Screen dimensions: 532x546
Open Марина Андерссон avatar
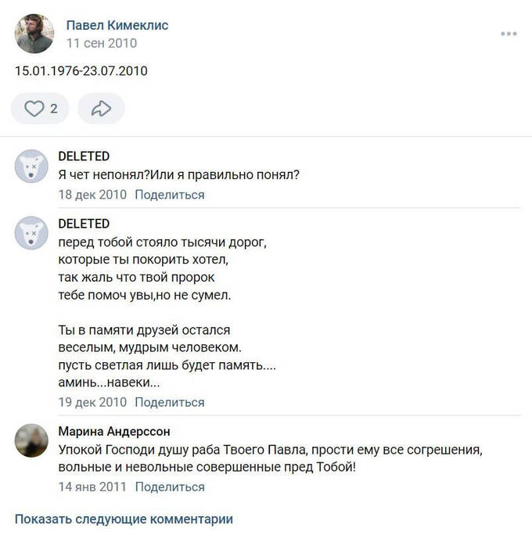31,440
